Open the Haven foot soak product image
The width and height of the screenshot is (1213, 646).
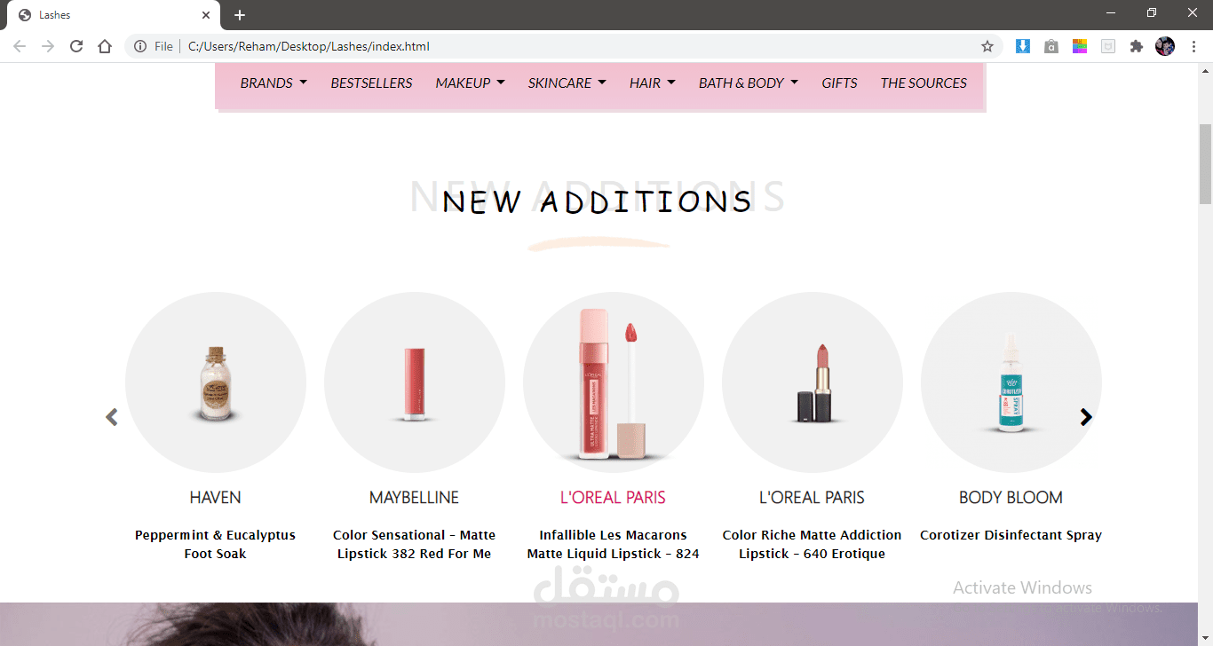click(x=216, y=382)
